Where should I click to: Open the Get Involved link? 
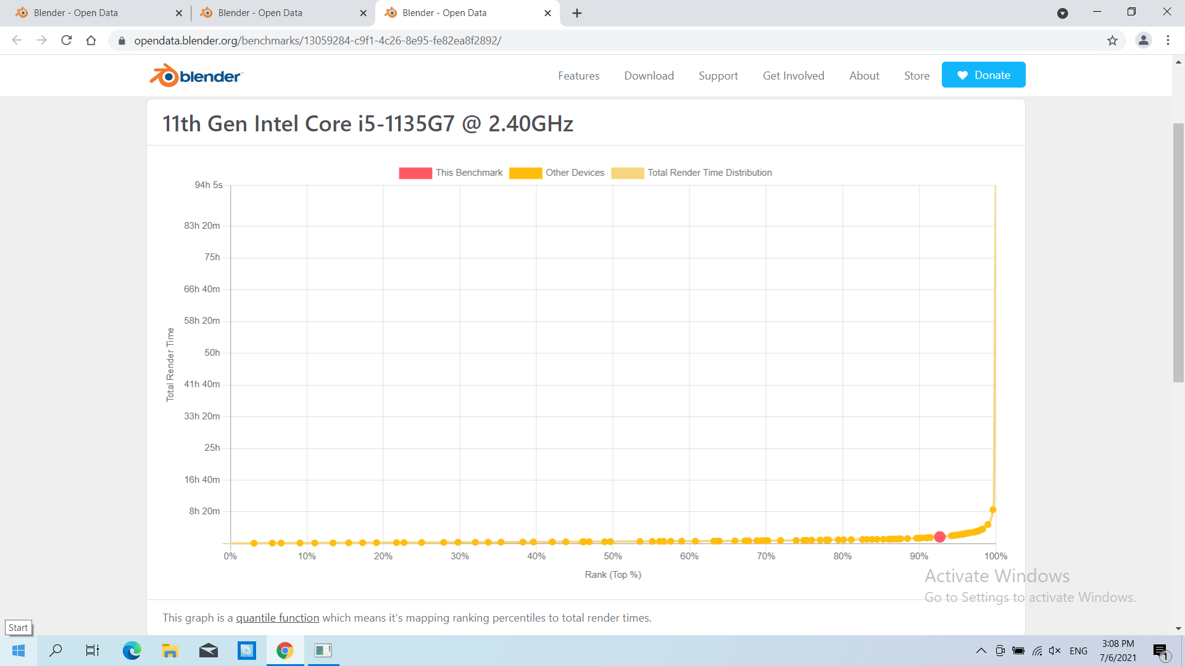793,76
